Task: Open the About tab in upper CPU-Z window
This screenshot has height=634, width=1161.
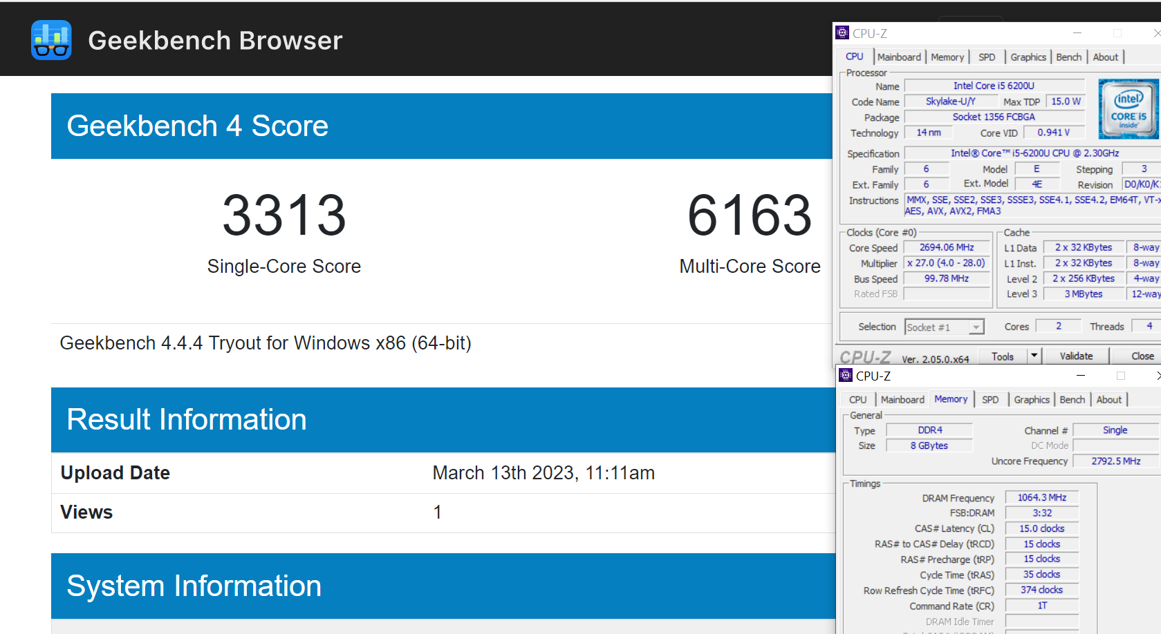Action: [1106, 57]
